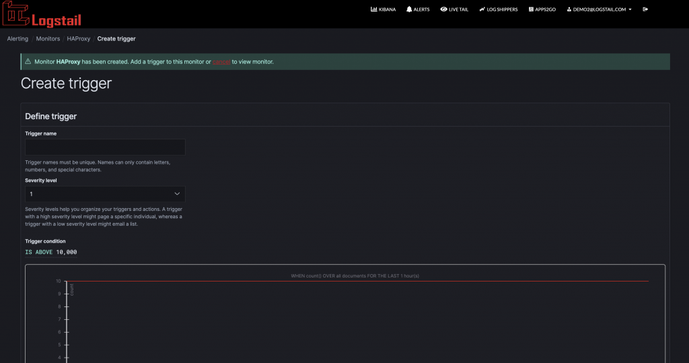The image size is (689, 363).
Task: Open Kibana from the top navigation
Action: pos(383,9)
